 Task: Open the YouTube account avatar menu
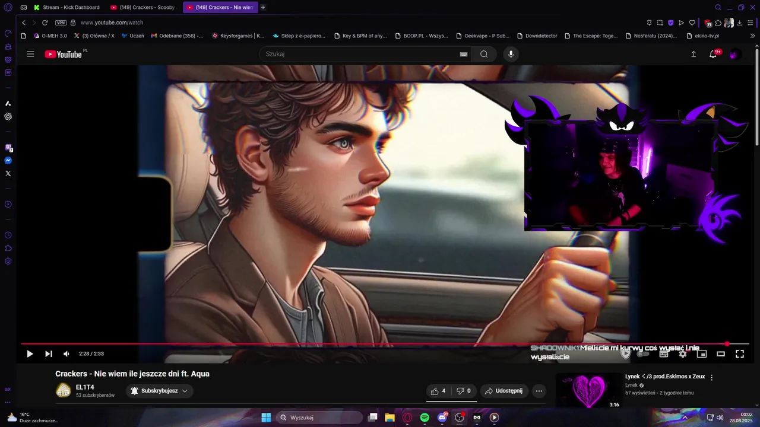pos(734,54)
